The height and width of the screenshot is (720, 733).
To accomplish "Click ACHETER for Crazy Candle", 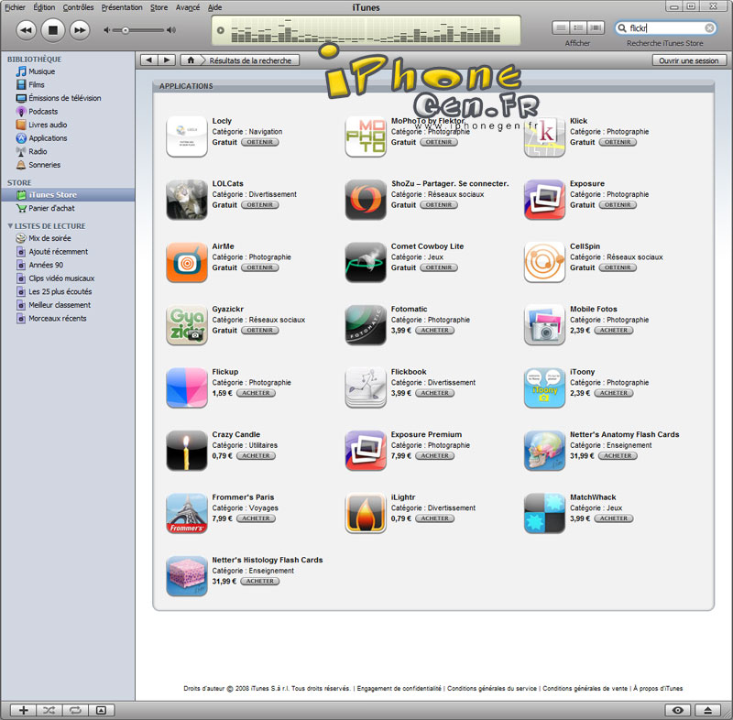I will pyautogui.click(x=256, y=456).
